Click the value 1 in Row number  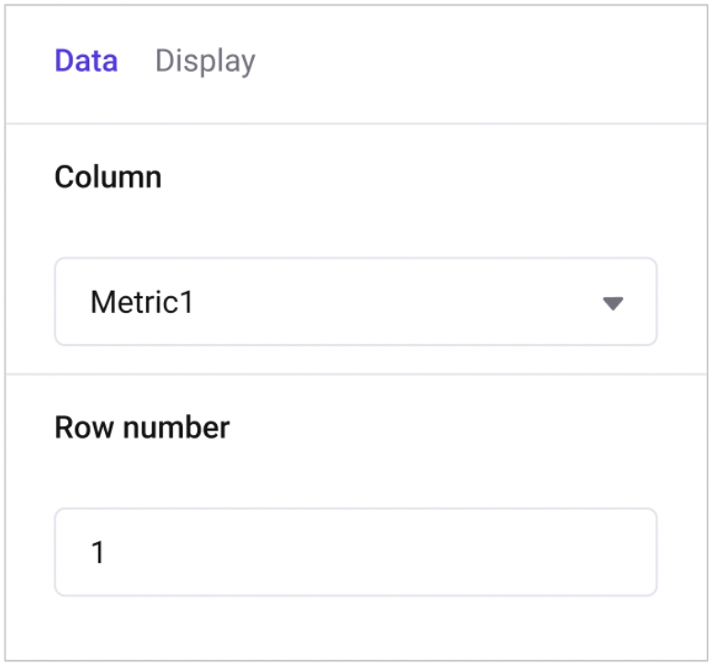coord(98,553)
